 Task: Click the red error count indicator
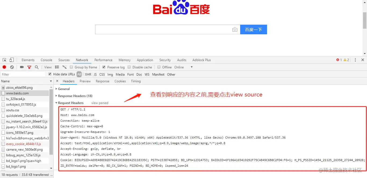click(339, 60)
